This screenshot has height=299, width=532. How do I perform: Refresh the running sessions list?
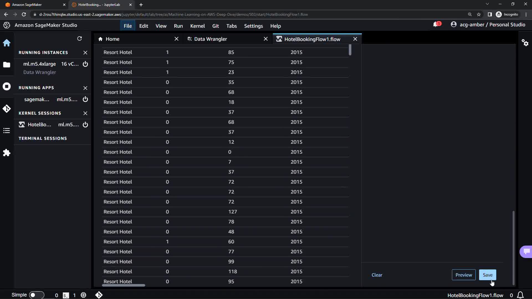click(x=80, y=39)
